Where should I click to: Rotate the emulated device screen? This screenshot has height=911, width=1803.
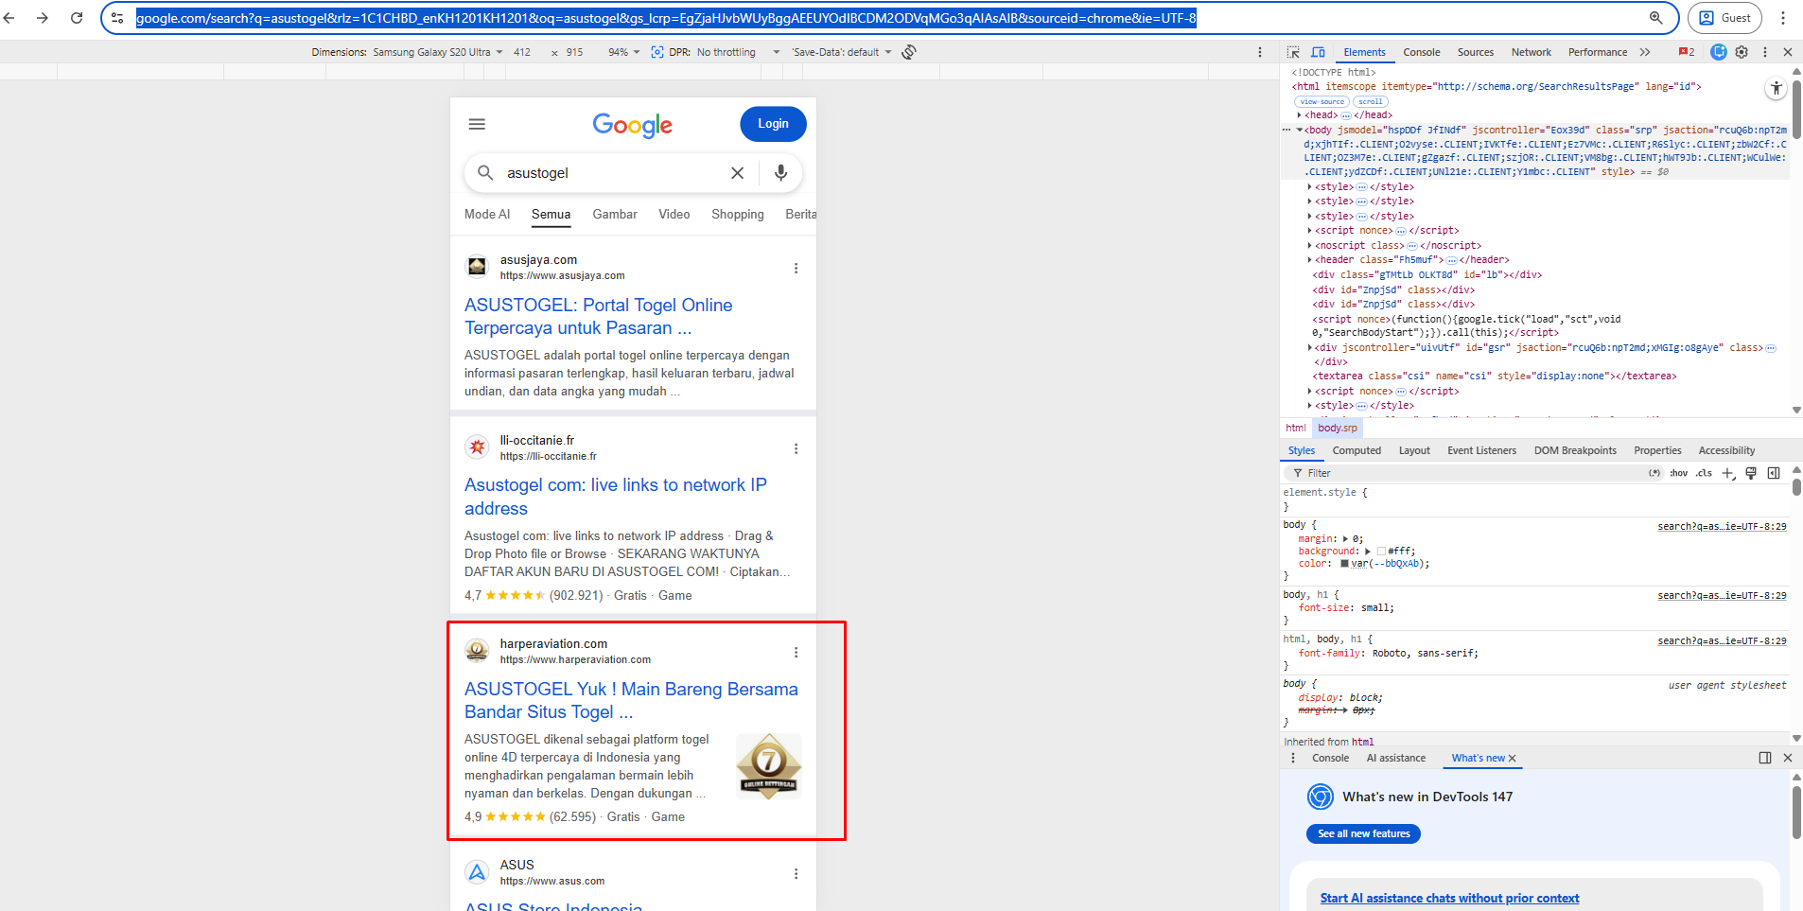click(908, 52)
